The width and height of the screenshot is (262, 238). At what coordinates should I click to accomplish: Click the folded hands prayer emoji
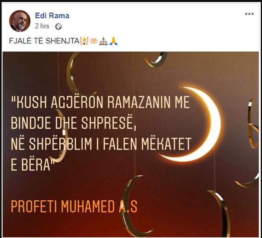pos(113,41)
